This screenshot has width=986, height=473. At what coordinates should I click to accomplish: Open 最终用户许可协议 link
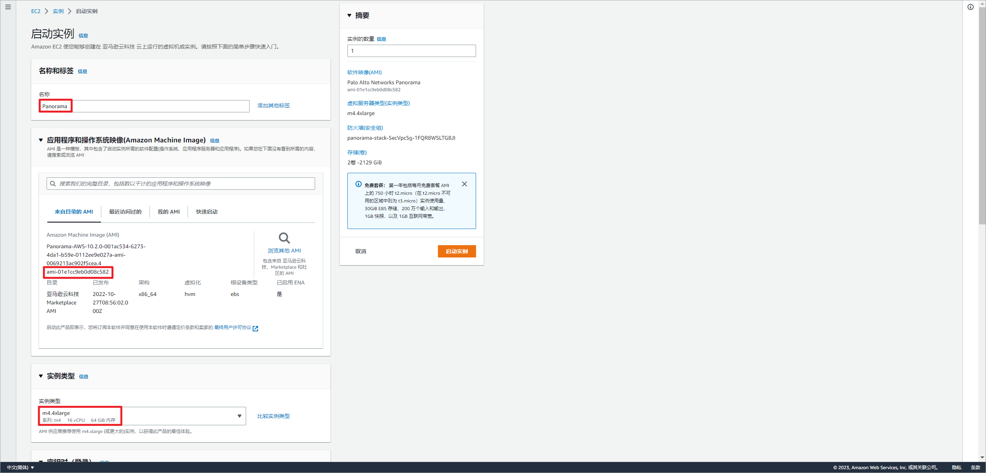click(233, 328)
